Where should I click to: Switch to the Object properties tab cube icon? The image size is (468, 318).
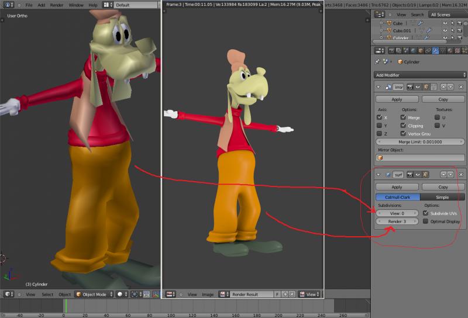[x=421, y=51]
